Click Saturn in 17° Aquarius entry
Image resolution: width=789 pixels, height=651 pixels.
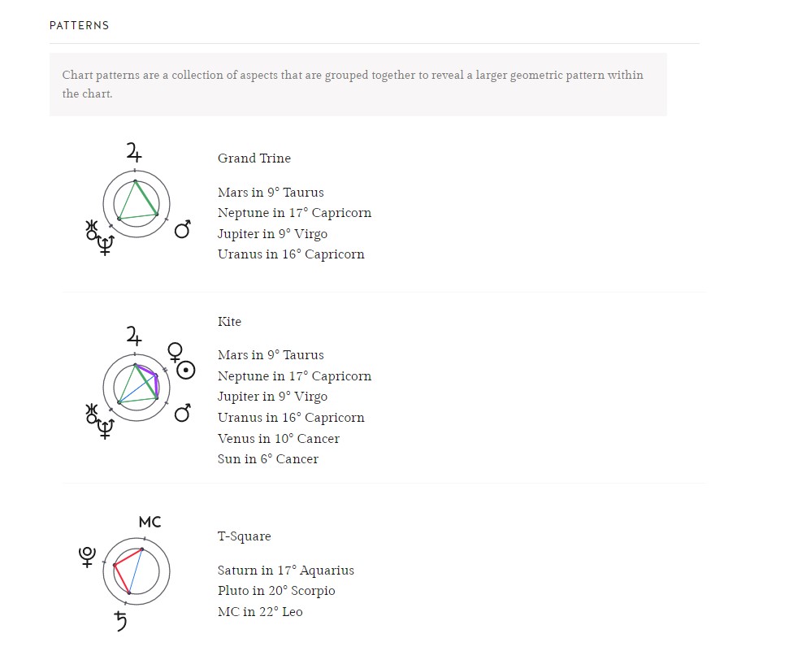[286, 570]
